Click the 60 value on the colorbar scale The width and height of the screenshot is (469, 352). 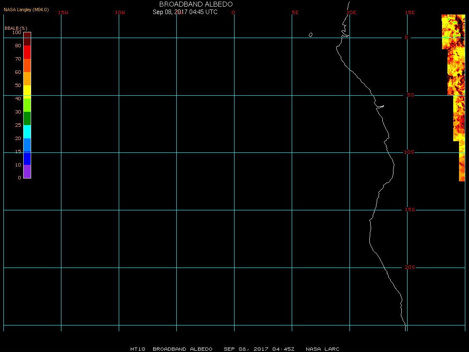coord(18,72)
